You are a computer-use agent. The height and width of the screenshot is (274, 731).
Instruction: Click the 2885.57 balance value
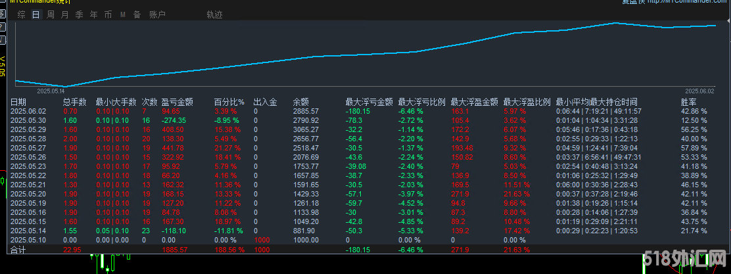click(x=306, y=111)
